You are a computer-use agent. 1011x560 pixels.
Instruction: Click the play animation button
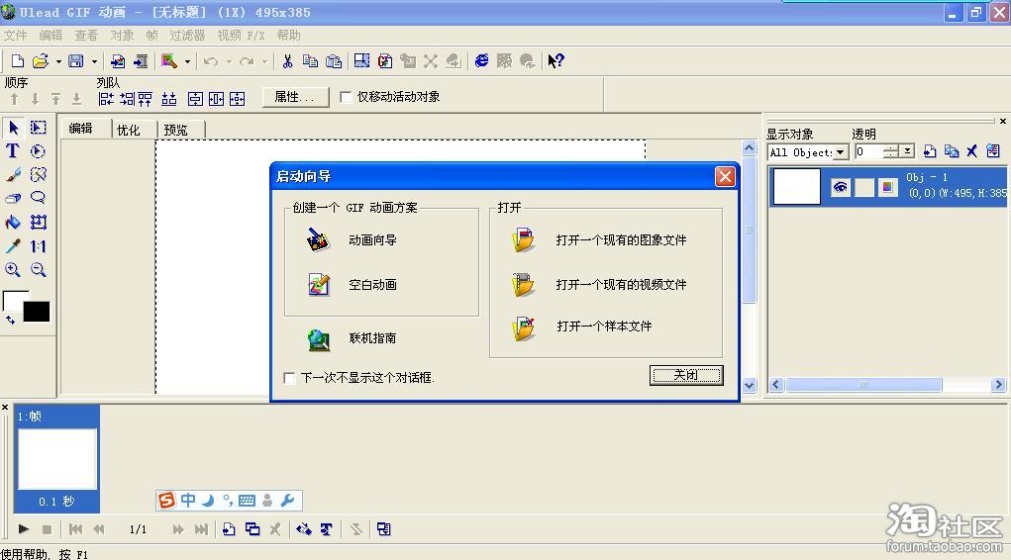tap(24, 529)
